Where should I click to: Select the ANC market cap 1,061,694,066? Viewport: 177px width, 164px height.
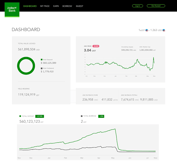click(x=146, y=50)
